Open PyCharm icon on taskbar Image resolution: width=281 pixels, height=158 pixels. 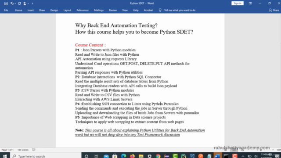click(x=184, y=156)
